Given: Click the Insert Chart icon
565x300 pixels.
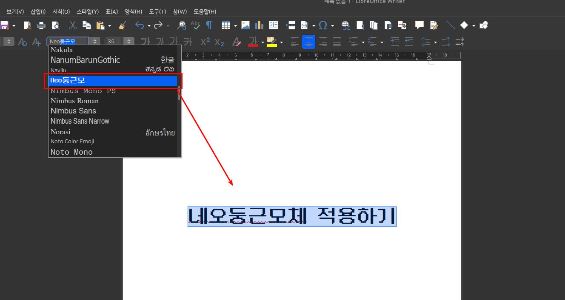Looking at the screenshot, I should click(x=259, y=25).
